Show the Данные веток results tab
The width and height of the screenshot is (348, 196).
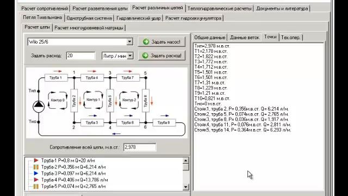(x=244, y=38)
